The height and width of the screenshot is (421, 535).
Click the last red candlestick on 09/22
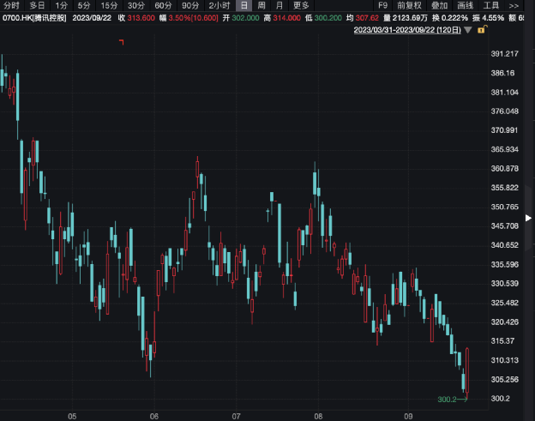pos(467,371)
